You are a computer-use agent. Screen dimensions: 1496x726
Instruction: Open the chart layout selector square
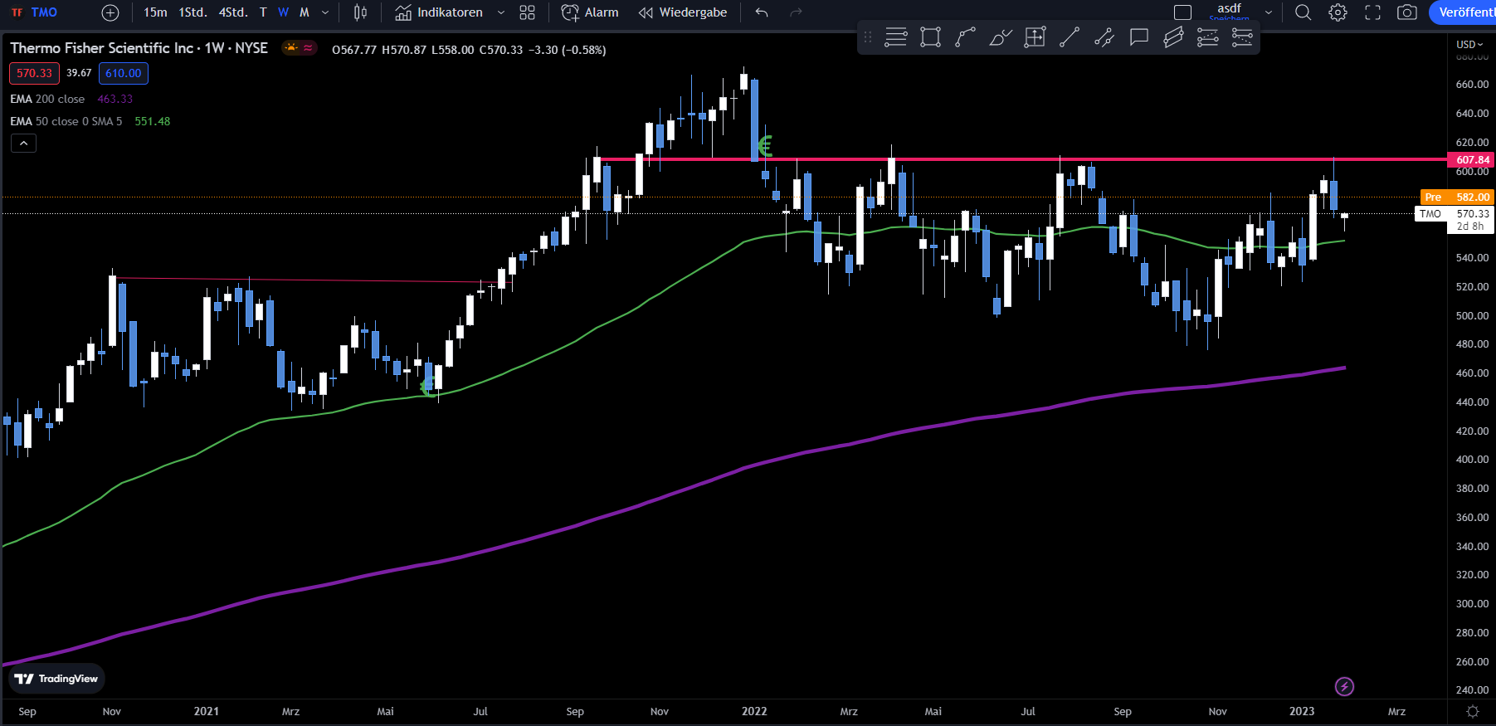[x=1183, y=12]
